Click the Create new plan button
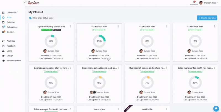The image size is (221, 112). [207, 18]
